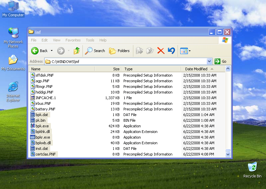Select the hiddigi.PNF file icon
Image resolution: width=266 pixels, height=189 pixels.
pyautogui.click(x=33, y=92)
